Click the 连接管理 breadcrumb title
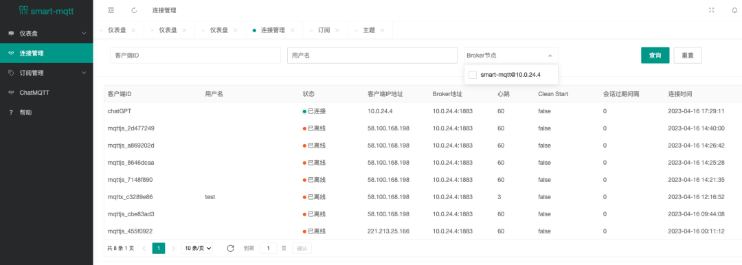 (164, 10)
